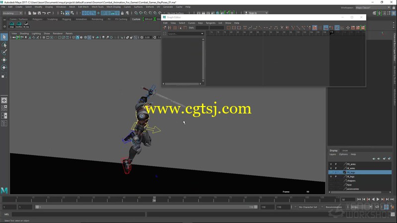
Task: Click Frame All icon in Graph Editor
Action: (x=228, y=28)
